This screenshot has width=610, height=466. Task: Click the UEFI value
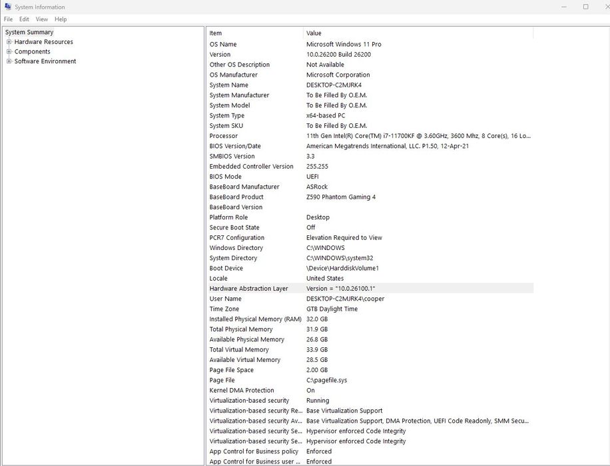pyautogui.click(x=312, y=177)
